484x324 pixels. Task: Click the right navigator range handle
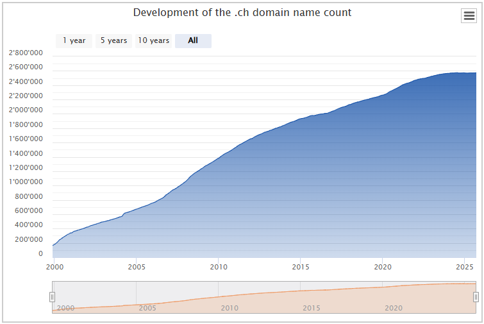(476, 296)
